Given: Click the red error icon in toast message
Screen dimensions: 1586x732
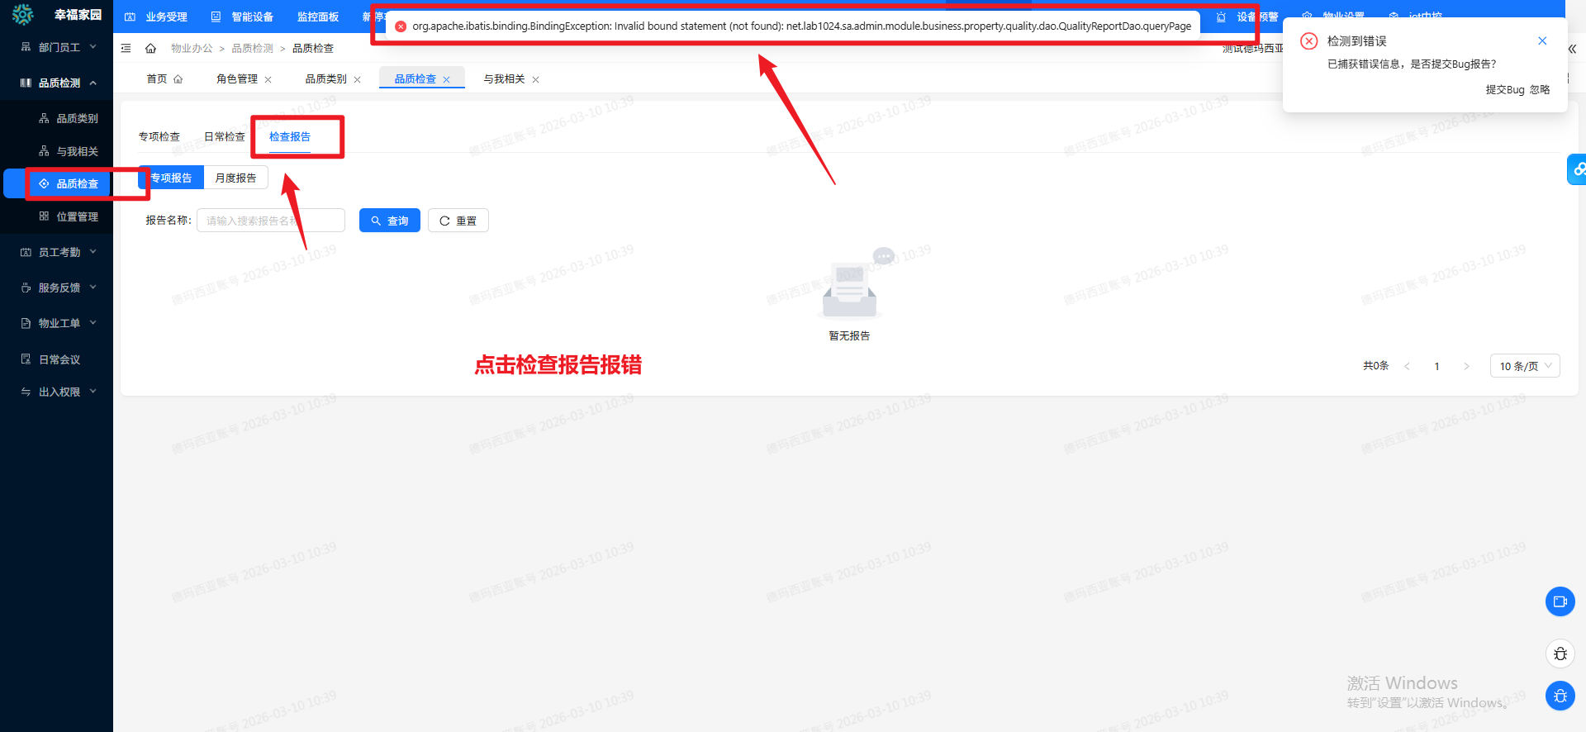Looking at the screenshot, I should click(x=401, y=26).
